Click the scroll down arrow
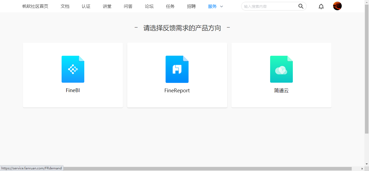Screen dimensions: 369x171 [x=367, y=164]
